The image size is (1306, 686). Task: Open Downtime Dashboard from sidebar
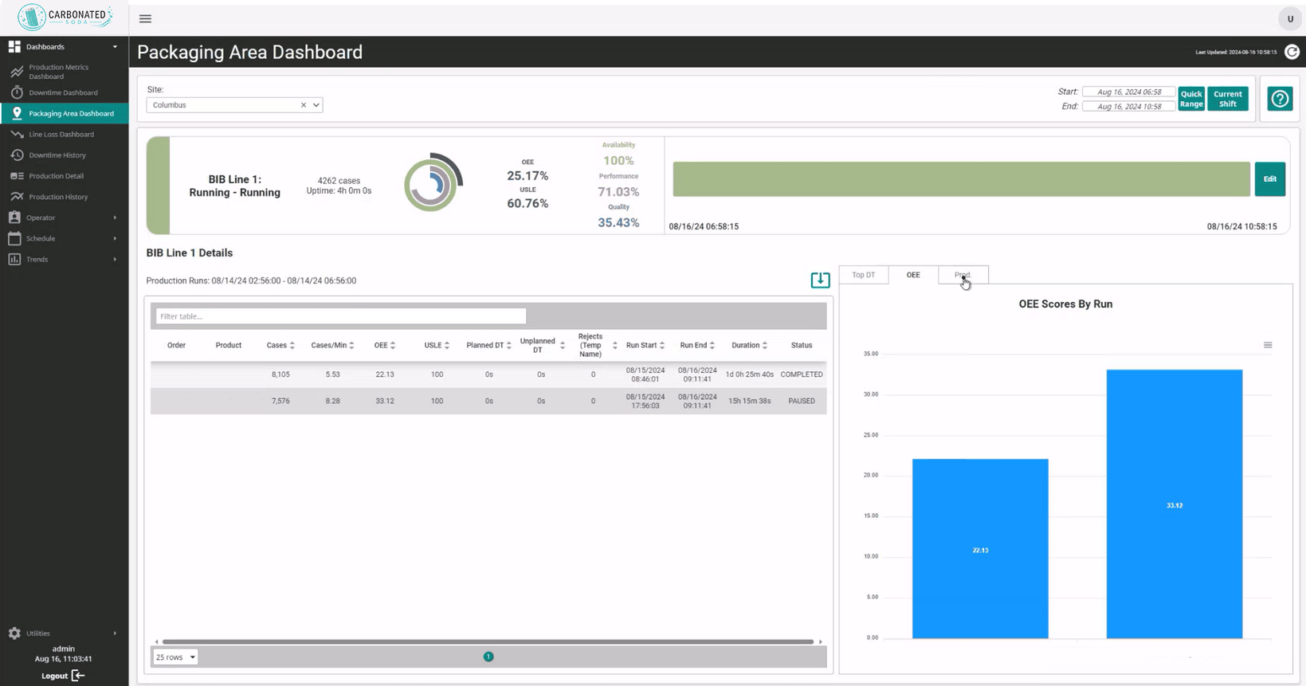[x=64, y=92]
